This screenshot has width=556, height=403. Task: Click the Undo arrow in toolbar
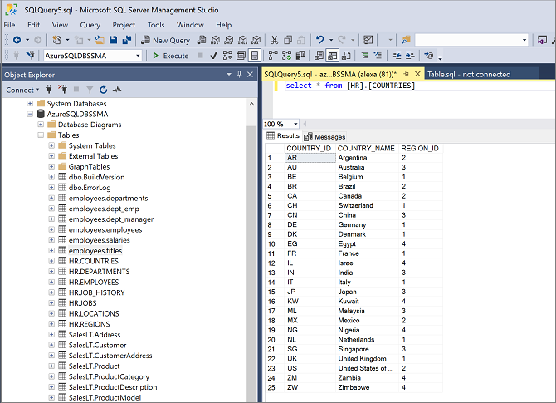click(x=319, y=40)
